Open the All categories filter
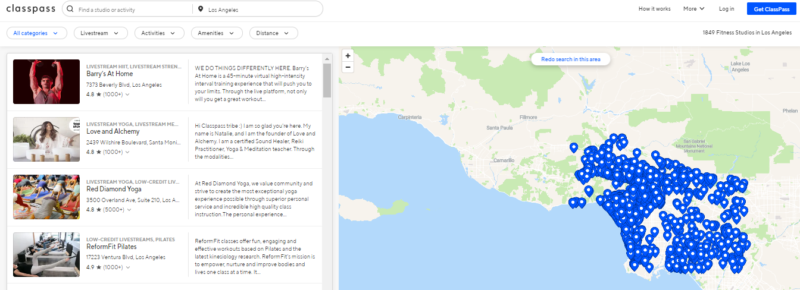The image size is (800, 290). (x=36, y=33)
